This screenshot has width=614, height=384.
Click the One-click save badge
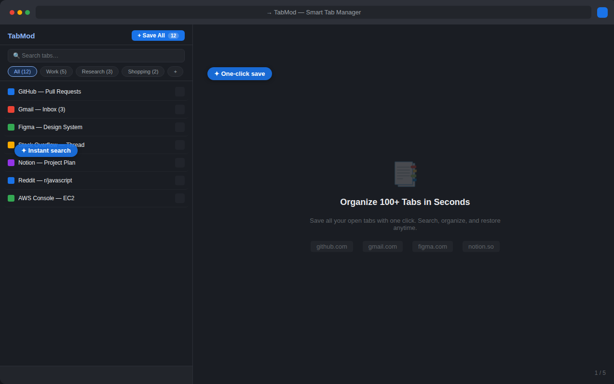tap(239, 74)
